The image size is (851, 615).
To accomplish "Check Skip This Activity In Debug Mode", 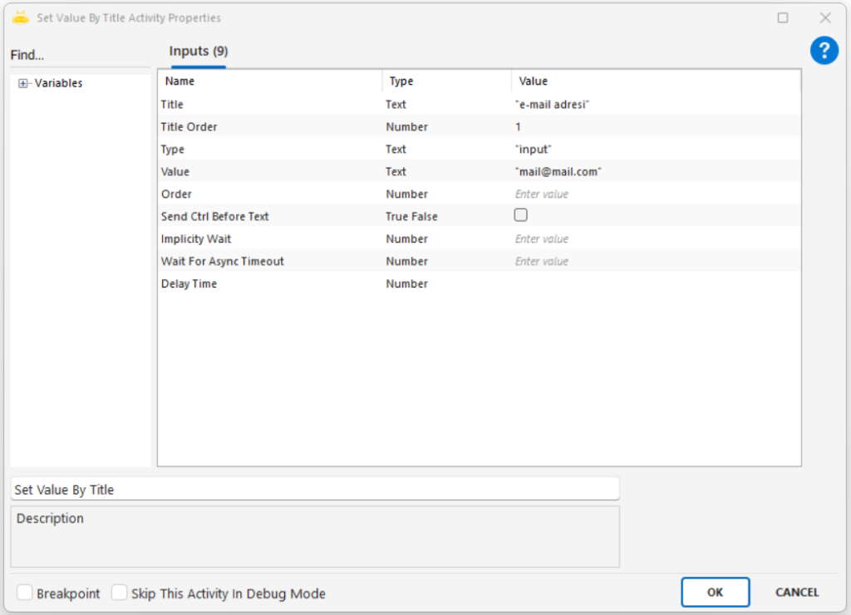I will click(120, 593).
